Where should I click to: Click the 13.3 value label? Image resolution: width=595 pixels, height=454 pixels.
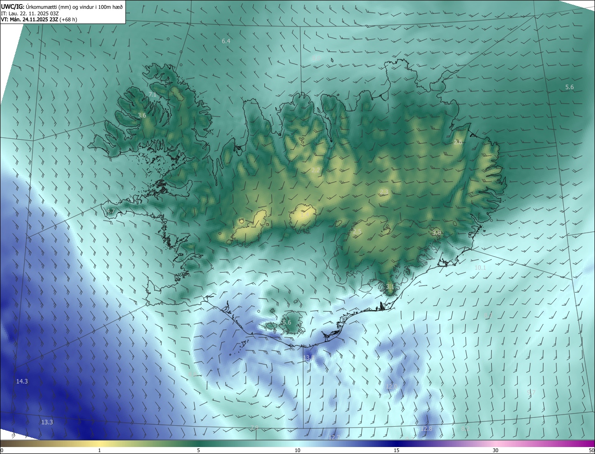tap(47, 422)
